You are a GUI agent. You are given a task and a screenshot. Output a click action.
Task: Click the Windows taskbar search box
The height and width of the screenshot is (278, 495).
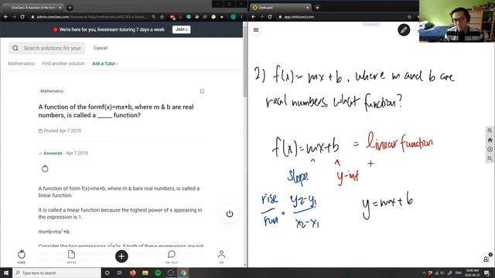(x=56, y=273)
